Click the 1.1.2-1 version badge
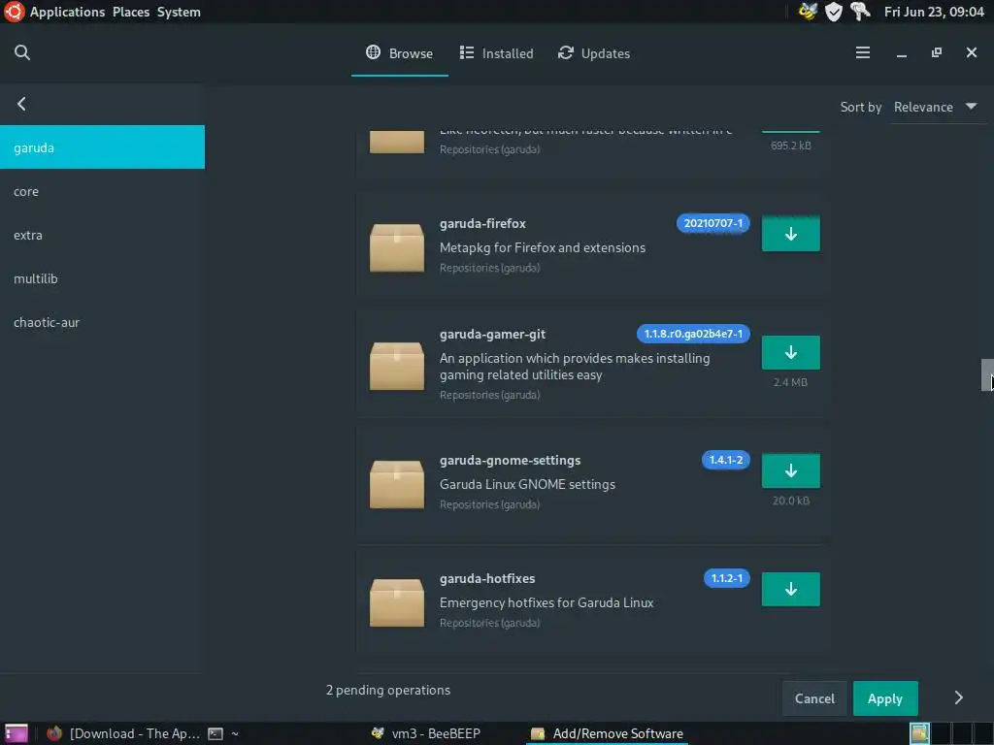Viewport: 994px width, 745px height. (726, 578)
